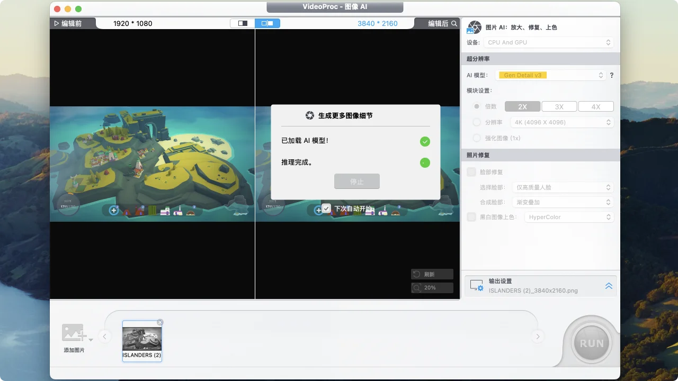Open the AI 模型 Gen Detail v3 dropdown

(x=550, y=75)
